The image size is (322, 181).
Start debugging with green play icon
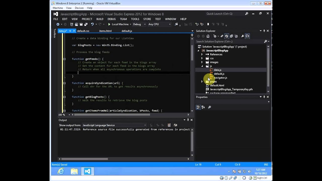(x=109, y=24)
